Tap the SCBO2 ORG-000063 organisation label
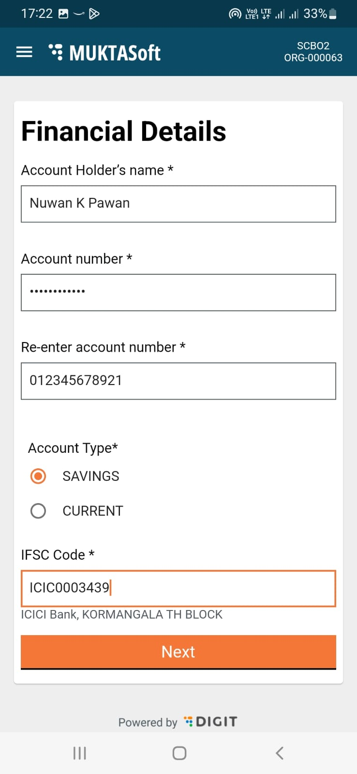The height and width of the screenshot is (774, 357). (313, 52)
